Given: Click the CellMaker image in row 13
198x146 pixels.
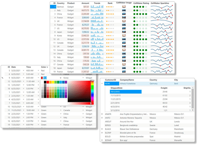Looking at the screenshot, I should [124, 50].
